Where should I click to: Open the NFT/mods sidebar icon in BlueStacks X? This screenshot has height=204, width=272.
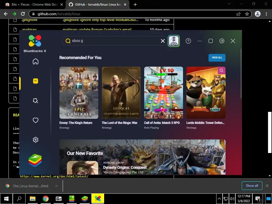pos(36,101)
